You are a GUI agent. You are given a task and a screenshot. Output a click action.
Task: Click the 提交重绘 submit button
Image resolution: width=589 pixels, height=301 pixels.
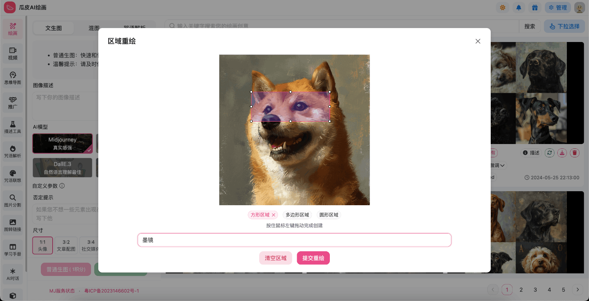(313, 258)
